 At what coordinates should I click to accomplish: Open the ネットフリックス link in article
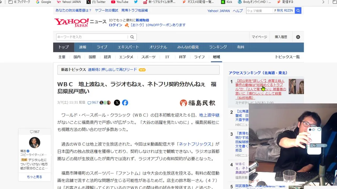tap(195, 144)
